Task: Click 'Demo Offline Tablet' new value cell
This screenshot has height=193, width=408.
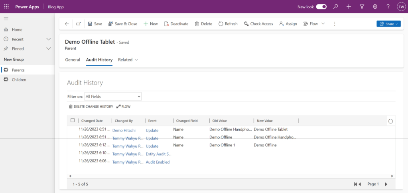Action: (271, 129)
